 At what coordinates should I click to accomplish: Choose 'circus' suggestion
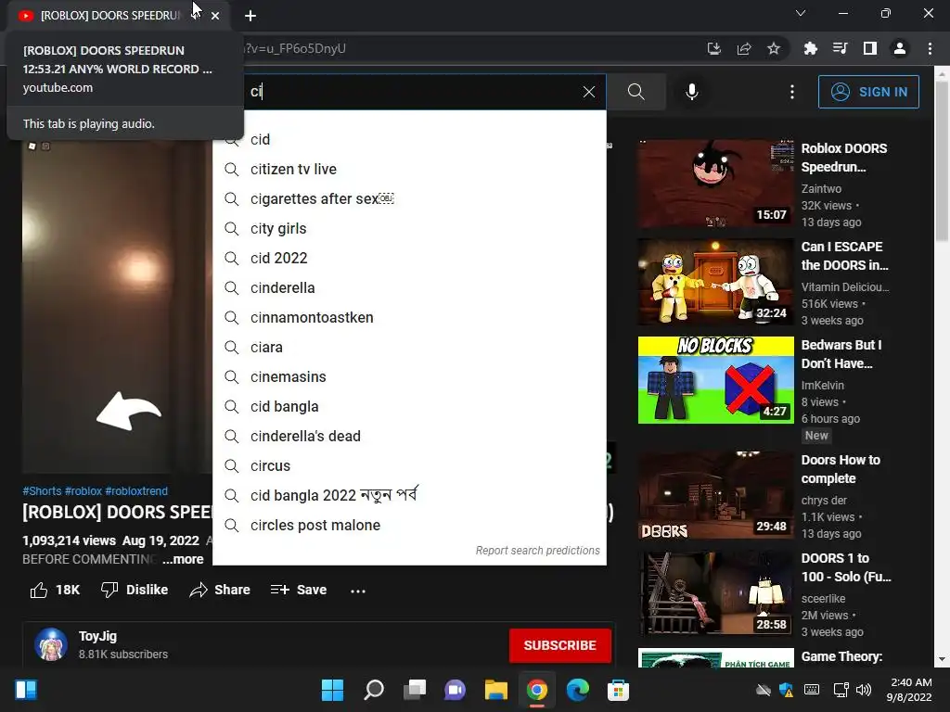409,465
